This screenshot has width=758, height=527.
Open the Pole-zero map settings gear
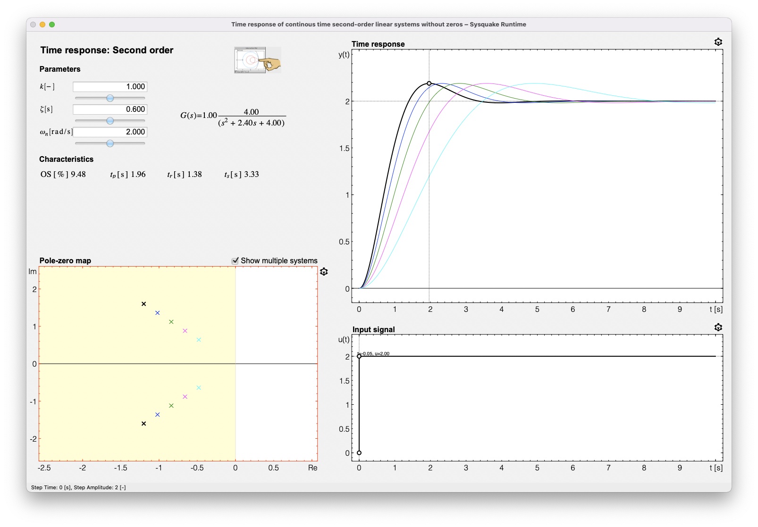(x=324, y=272)
